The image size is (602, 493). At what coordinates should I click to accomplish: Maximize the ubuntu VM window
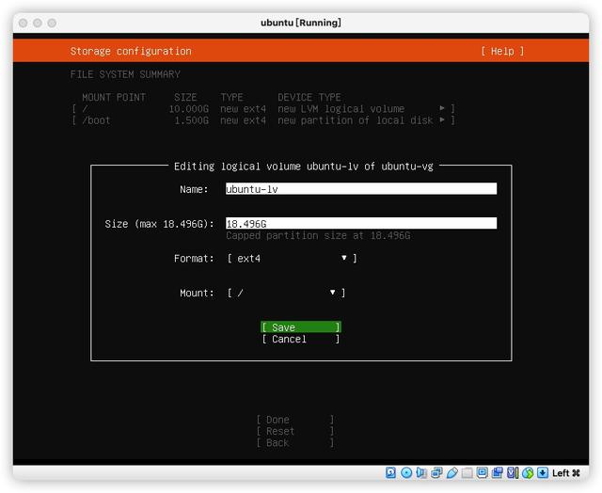52,23
